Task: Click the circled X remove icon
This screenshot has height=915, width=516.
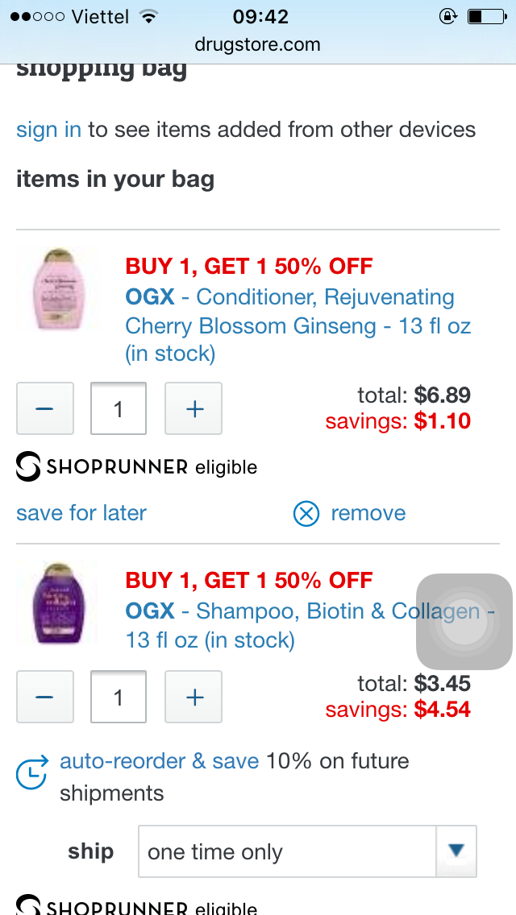Action: coord(306,513)
